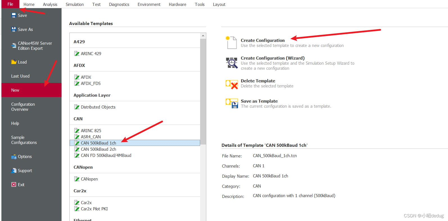Click the Options label in sidebar
The height and width of the screenshot is (221, 448).
coord(25,157)
